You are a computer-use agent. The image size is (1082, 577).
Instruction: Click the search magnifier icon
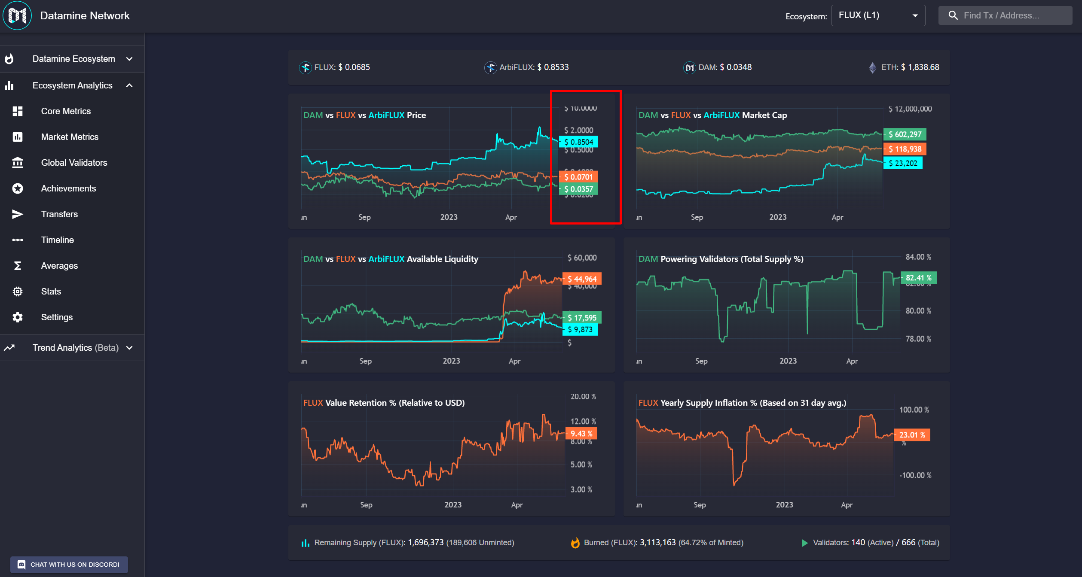953,15
